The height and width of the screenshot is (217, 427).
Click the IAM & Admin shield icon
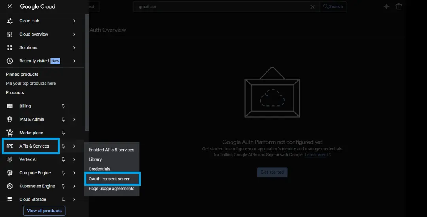point(9,120)
